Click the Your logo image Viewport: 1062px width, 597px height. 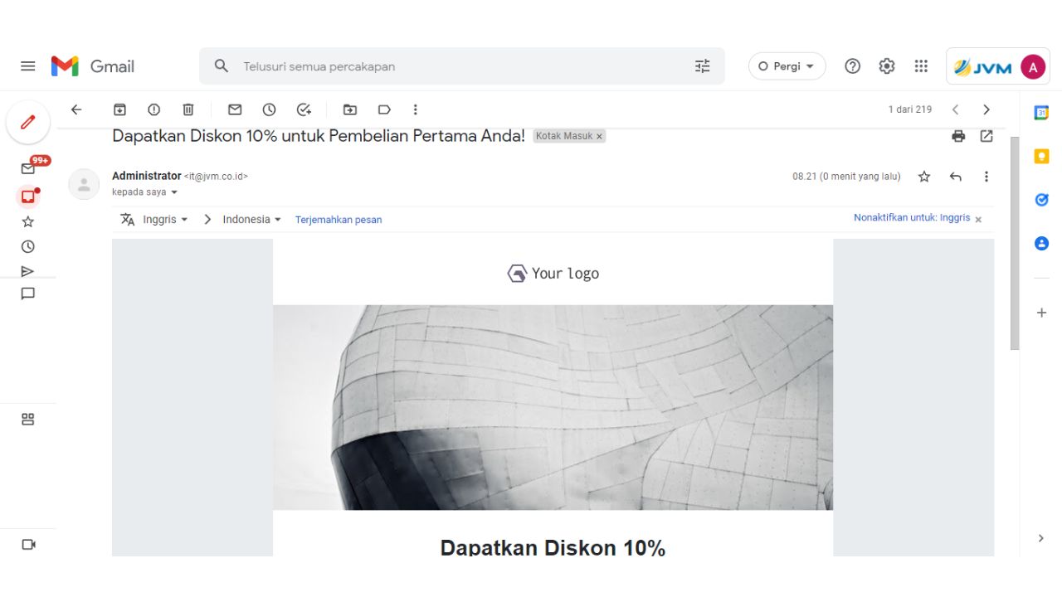tap(553, 273)
